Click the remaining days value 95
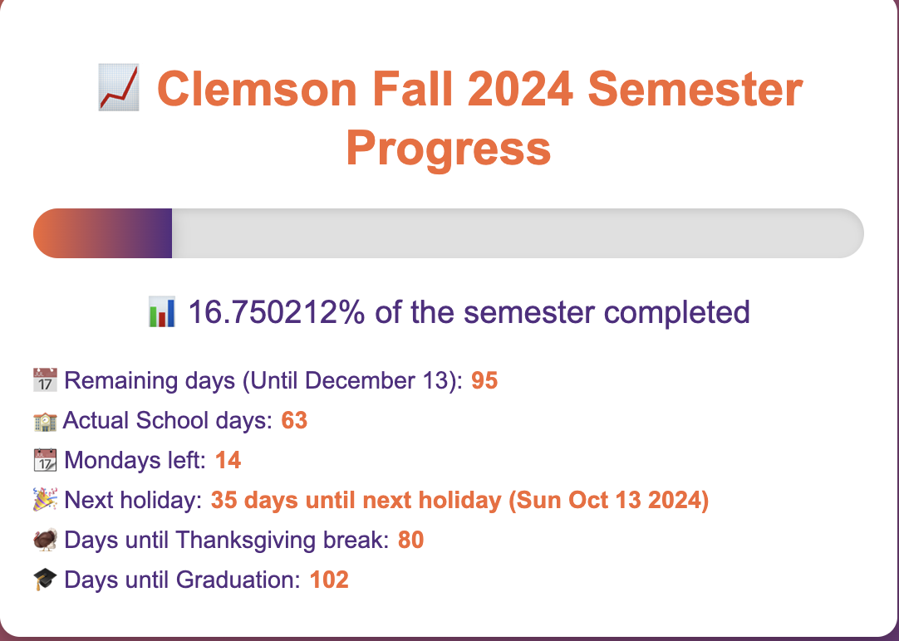 [x=484, y=381]
